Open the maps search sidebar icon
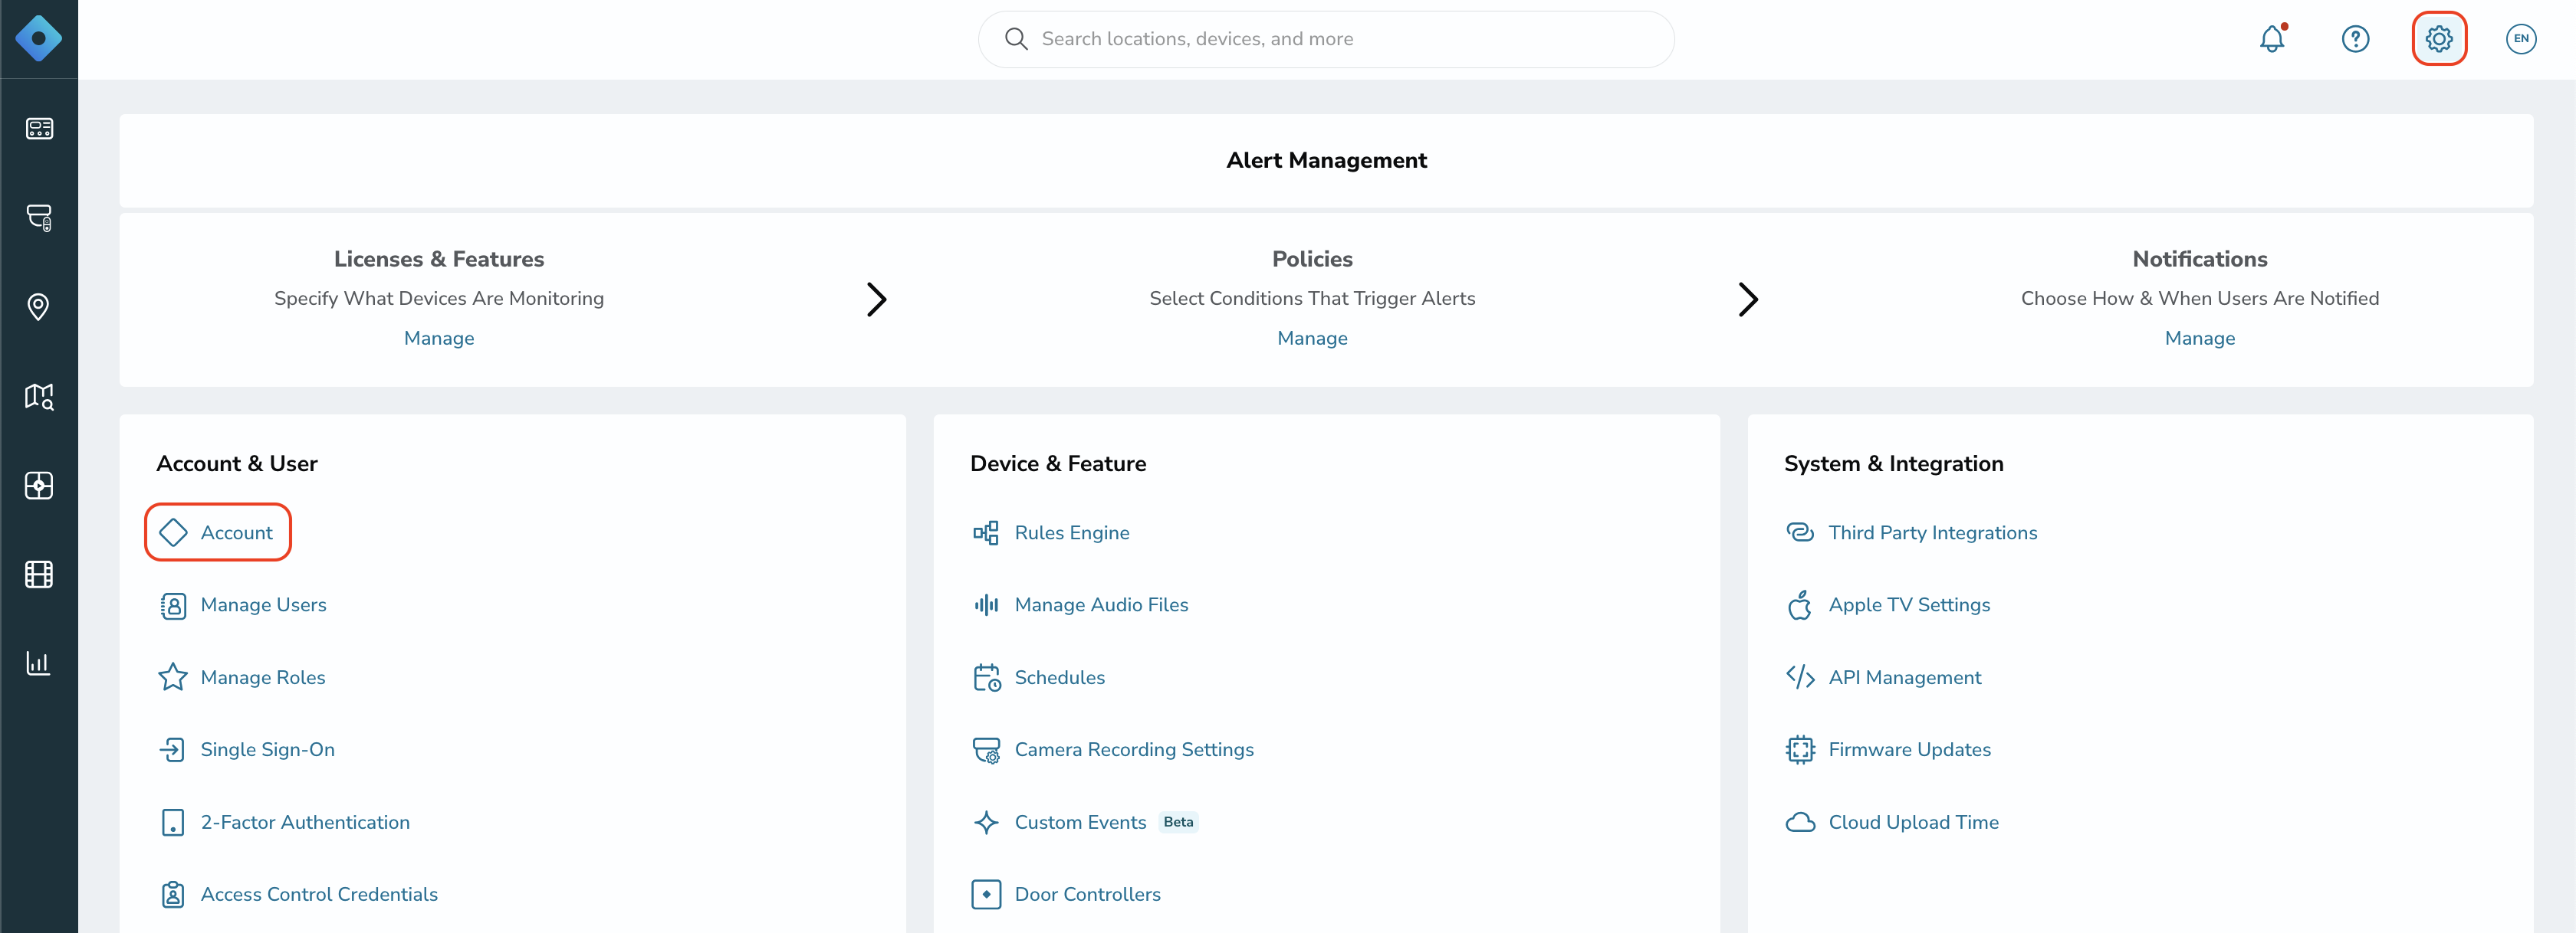This screenshot has width=2576, height=933. [x=39, y=397]
